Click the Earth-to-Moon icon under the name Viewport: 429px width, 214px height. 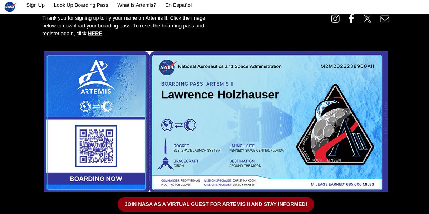tap(179, 125)
